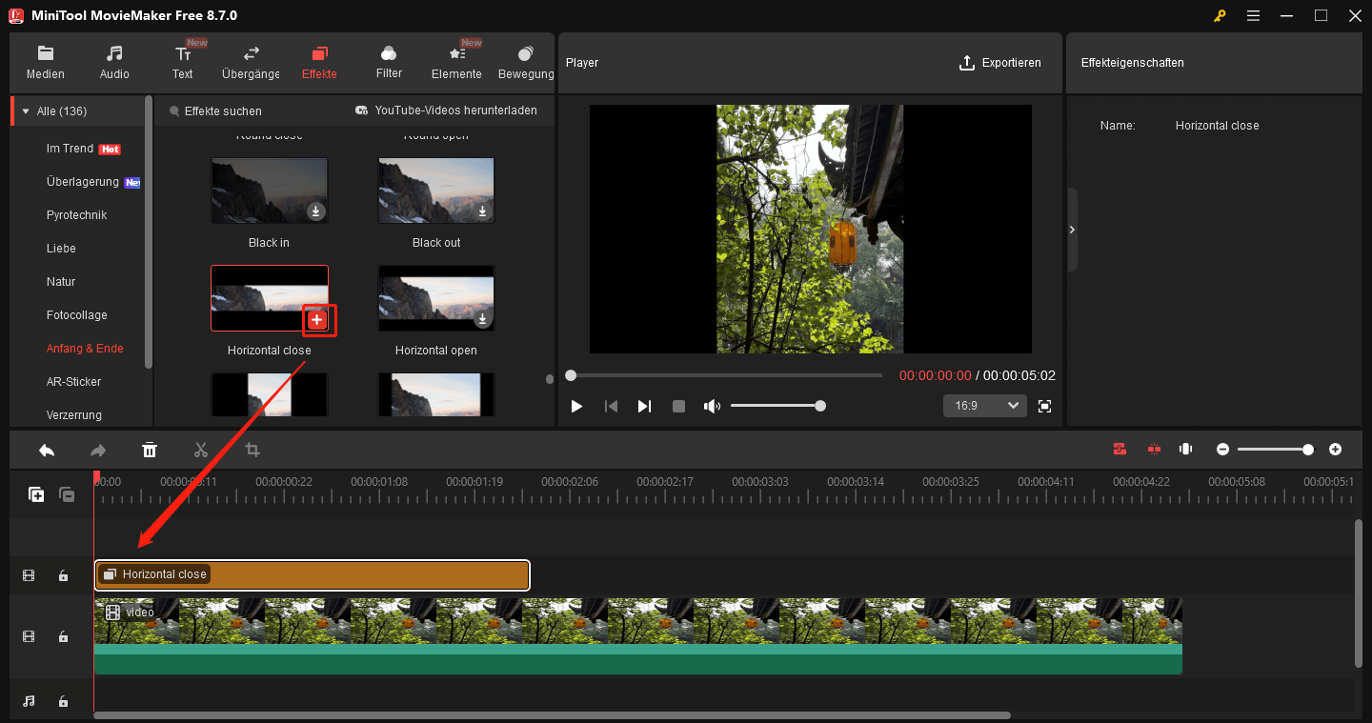Click the Exportieren button
This screenshot has width=1372, height=723.
tap(999, 63)
